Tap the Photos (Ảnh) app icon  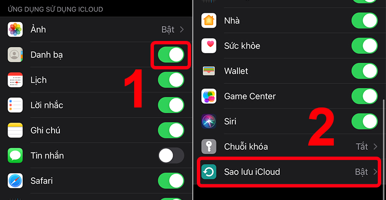15,29
